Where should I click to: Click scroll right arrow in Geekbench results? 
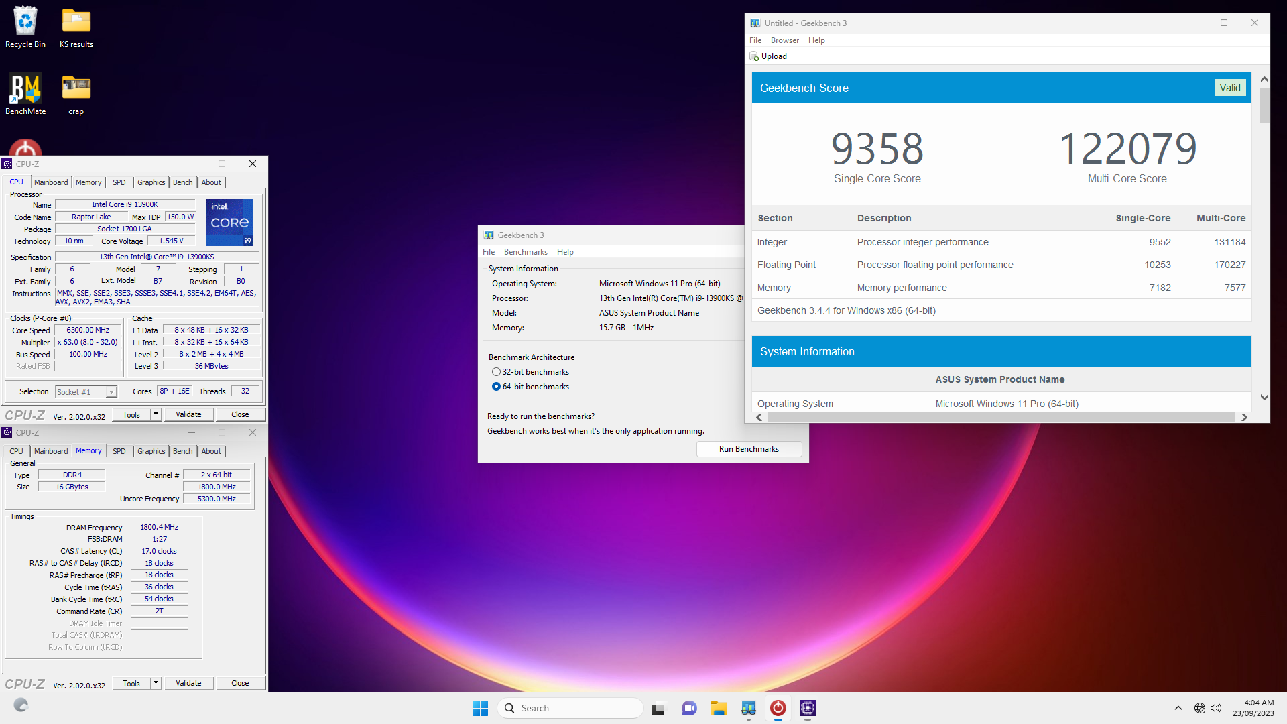(1244, 417)
